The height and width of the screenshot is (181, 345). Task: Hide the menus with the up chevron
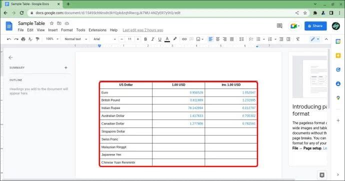(326, 39)
